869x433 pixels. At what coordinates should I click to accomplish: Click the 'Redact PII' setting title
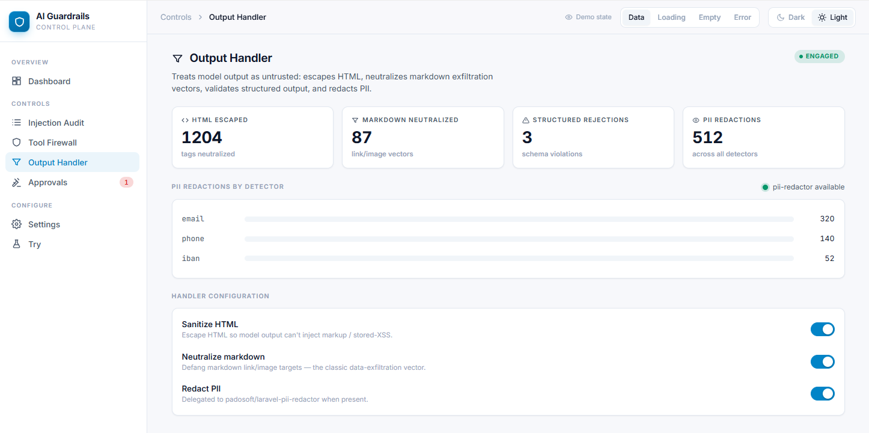pyautogui.click(x=201, y=388)
